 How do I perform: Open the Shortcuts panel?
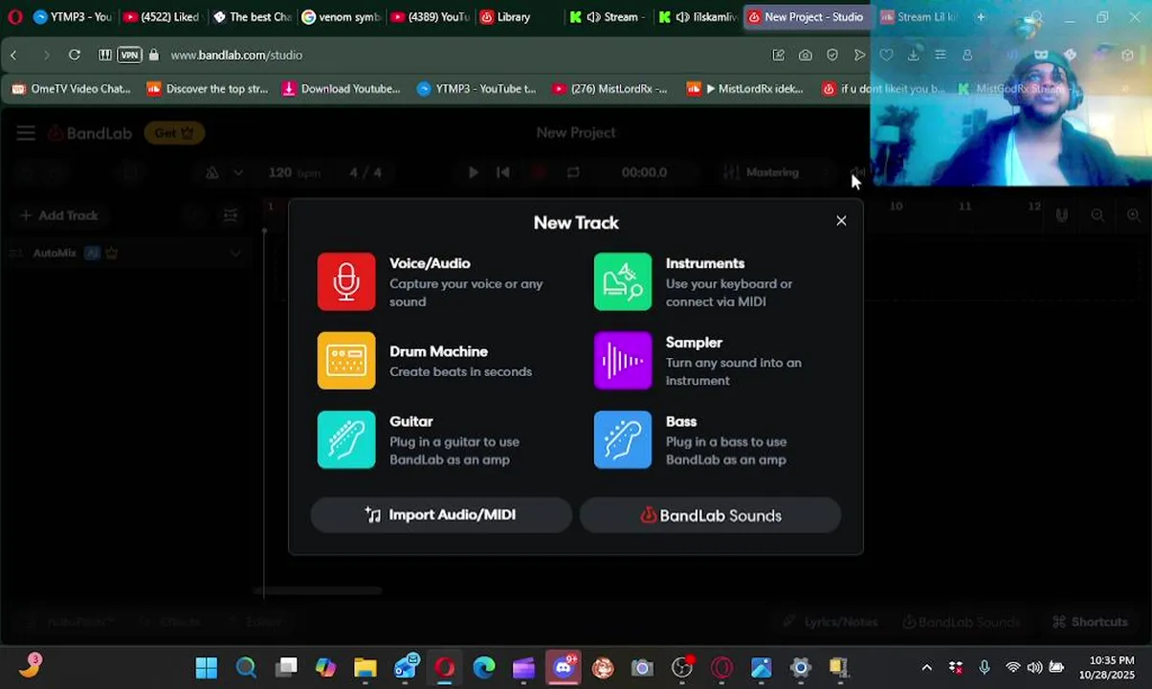pyautogui.click(x=1090, y=622)
